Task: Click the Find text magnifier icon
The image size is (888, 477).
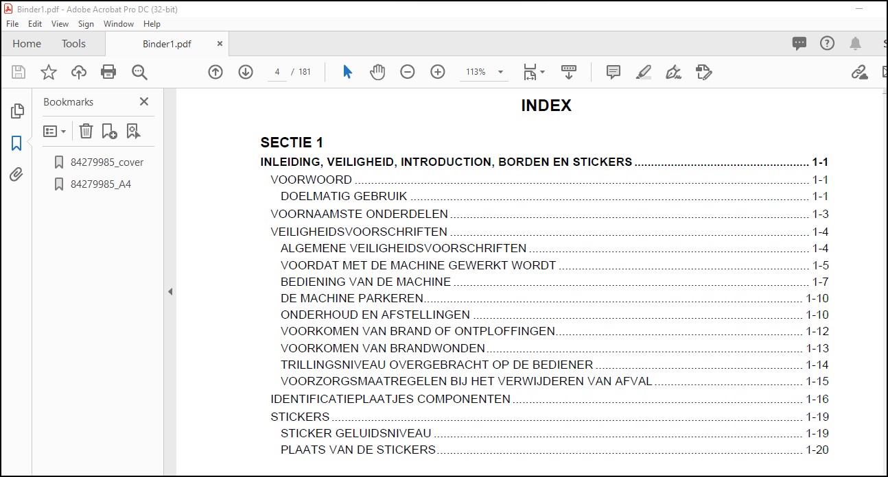Action: [x=139, y=72]
